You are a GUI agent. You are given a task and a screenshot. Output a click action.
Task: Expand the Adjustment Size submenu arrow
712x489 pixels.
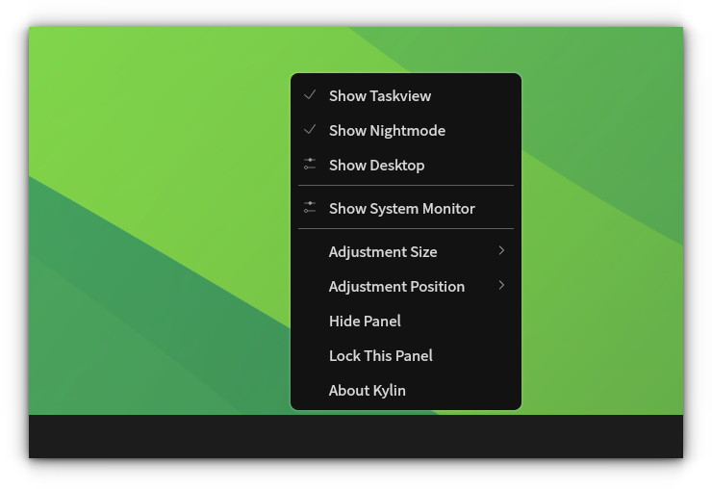click(x=501, y=251)
